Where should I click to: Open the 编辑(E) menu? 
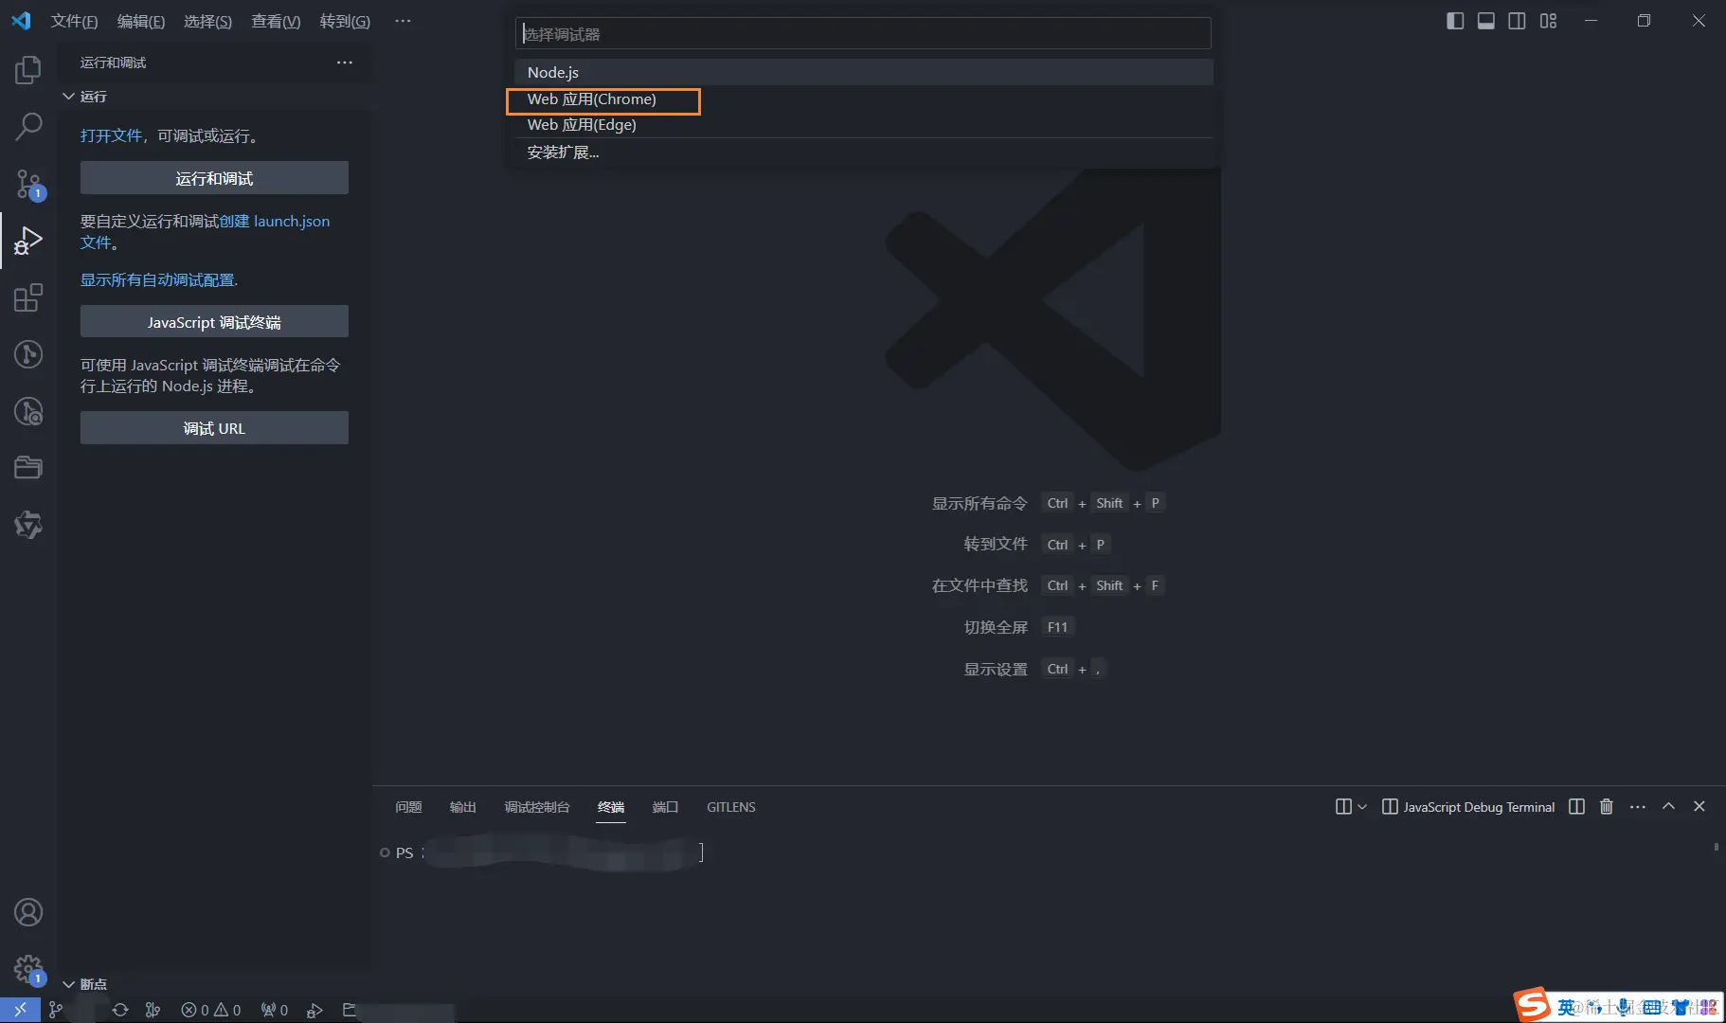[x=141, y=21]
